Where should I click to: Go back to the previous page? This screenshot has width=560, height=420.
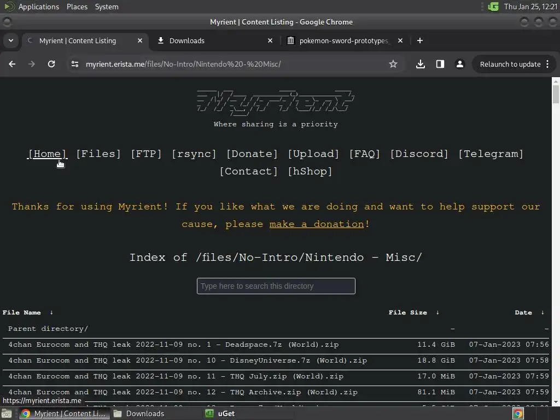click(x=12, y=64)
